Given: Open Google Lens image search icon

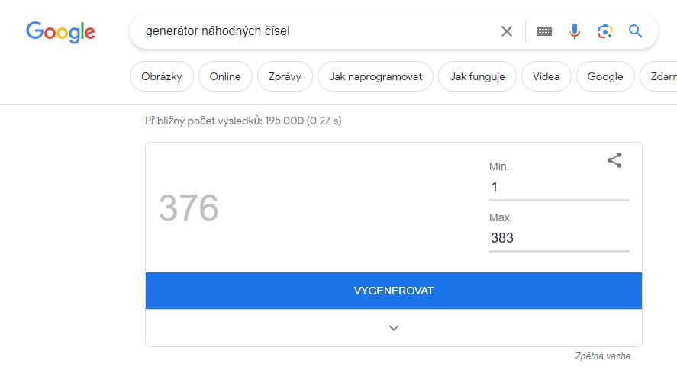Looking at the screenshot, I should click(x=605, y=31).
